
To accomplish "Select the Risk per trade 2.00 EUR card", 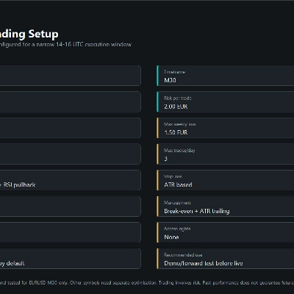I will click(226, 102).
